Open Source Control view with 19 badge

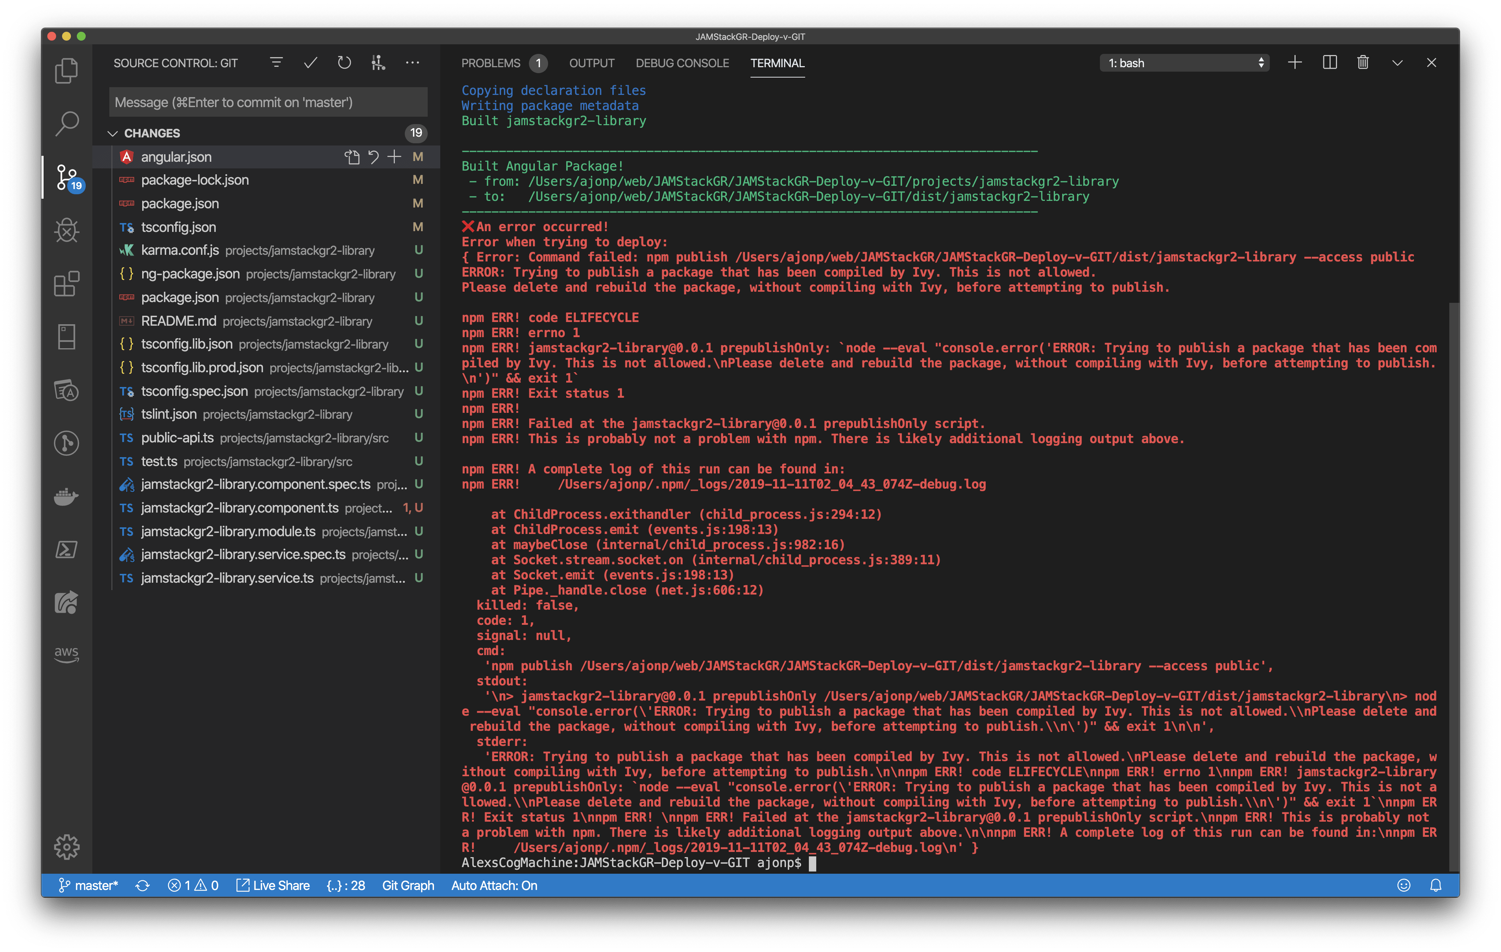click(67, 178)
